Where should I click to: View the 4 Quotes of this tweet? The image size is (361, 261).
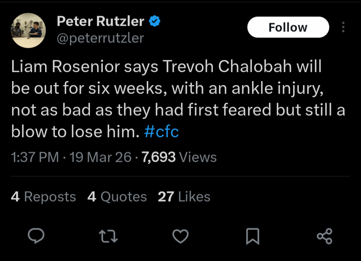(117, 197)
